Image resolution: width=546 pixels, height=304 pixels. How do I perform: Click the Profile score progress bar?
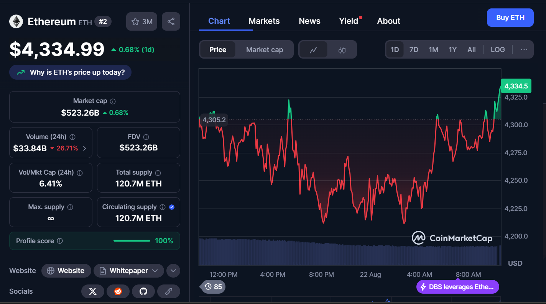click(132, 241)
